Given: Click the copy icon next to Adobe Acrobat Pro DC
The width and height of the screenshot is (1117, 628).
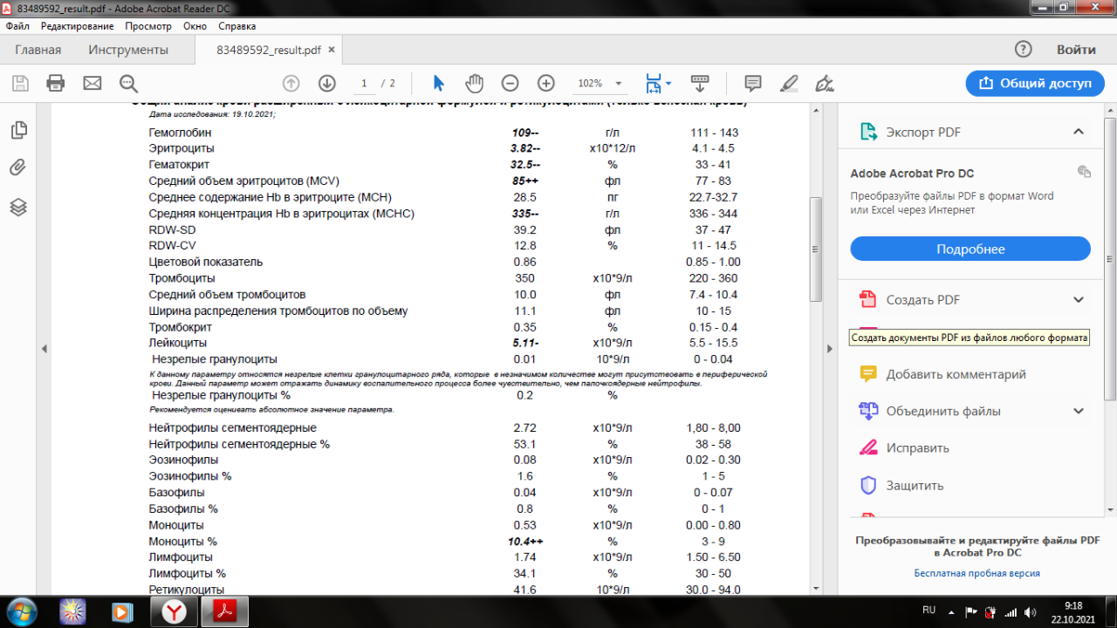Looking at the screenshot, I should pos(1084,172).
